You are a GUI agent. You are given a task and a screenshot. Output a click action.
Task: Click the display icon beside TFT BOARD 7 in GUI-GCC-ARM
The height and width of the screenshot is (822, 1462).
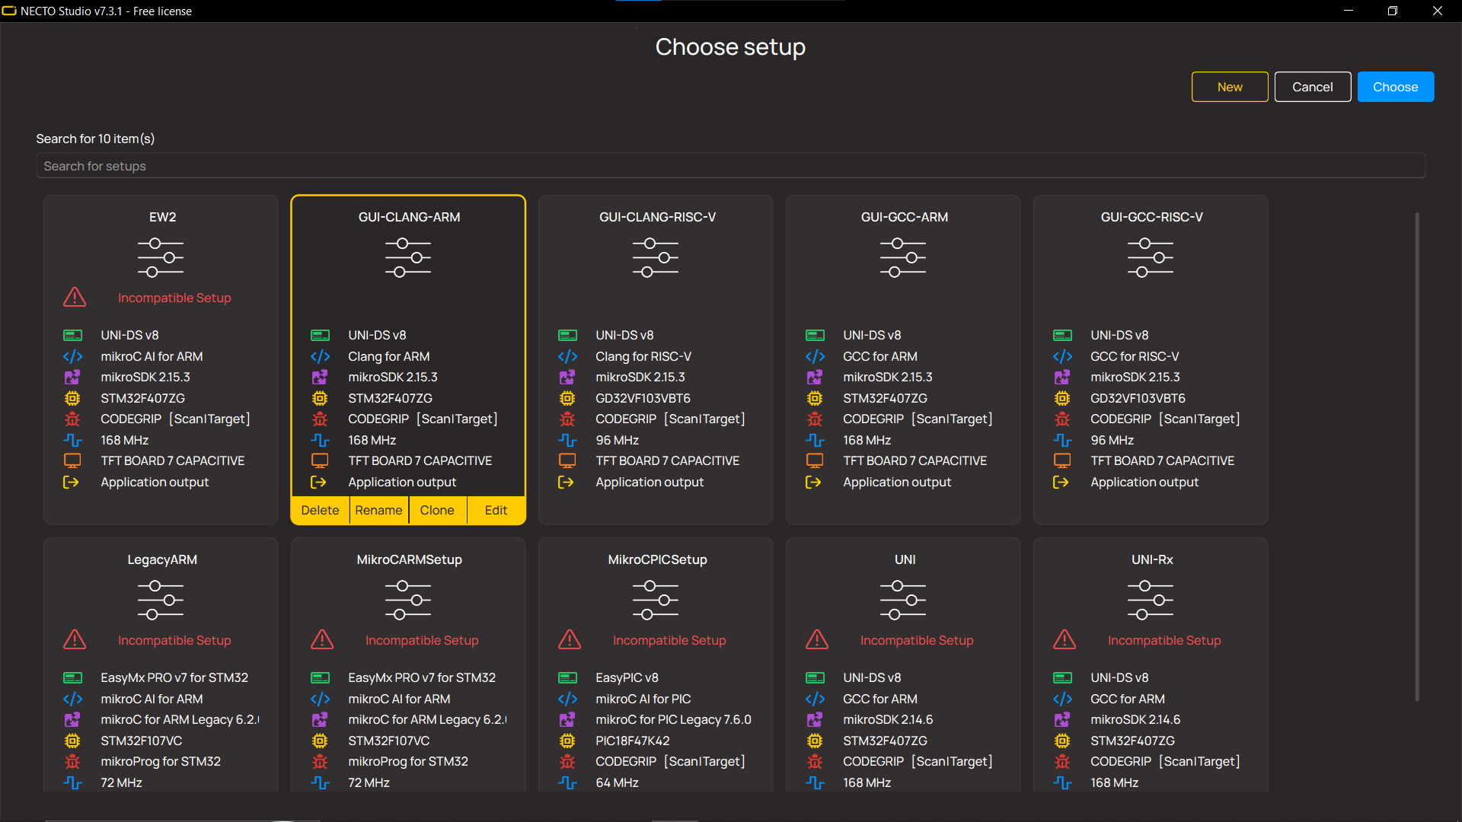pyautogui.click(x=815, y=460)
